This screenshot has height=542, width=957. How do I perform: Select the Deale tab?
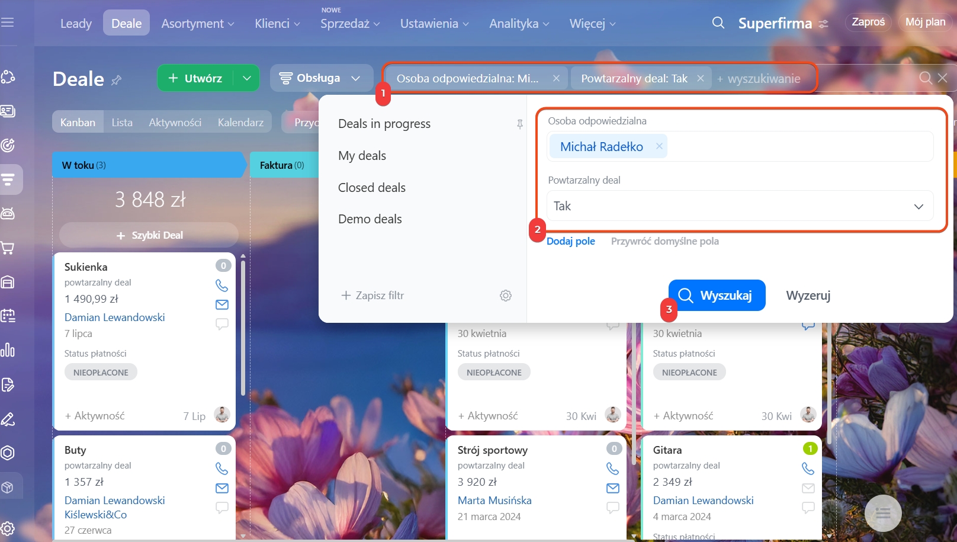click(x=126, y=23)
